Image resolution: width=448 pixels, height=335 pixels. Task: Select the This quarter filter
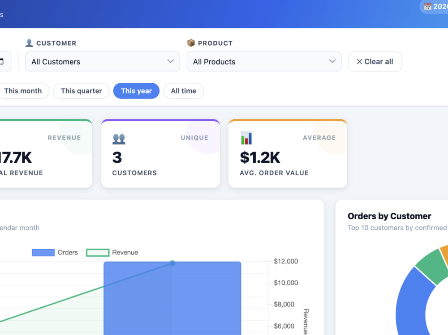coord(82,91)
